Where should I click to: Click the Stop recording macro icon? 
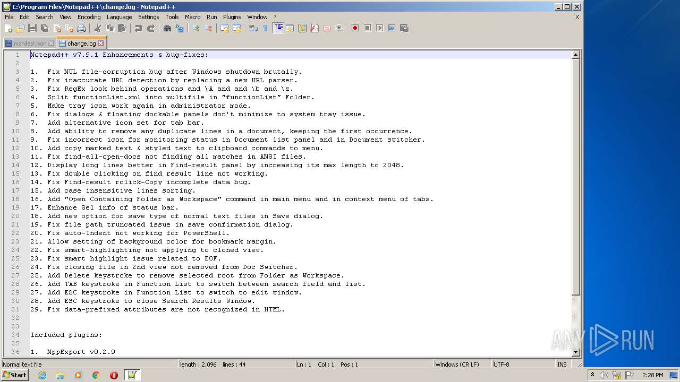point(367,28)
